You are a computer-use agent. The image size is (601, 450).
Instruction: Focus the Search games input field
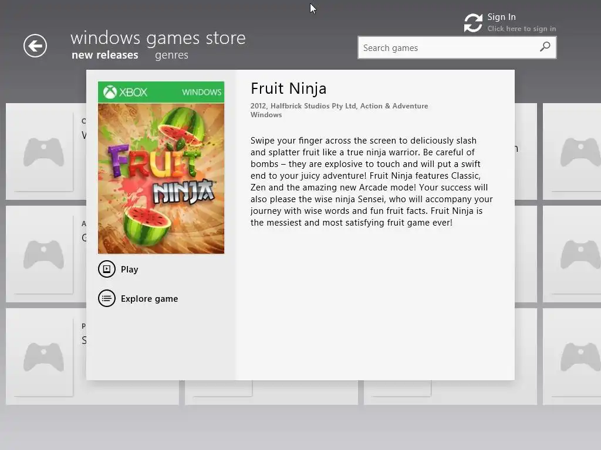(x=457, y=47)
